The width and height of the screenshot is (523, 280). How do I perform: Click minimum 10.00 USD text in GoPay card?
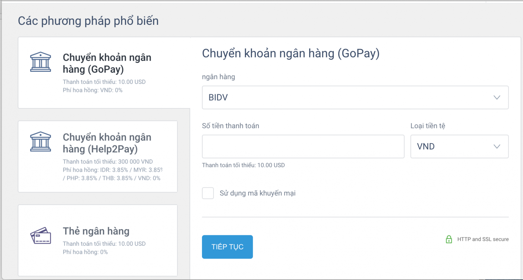tap(104, 82)
